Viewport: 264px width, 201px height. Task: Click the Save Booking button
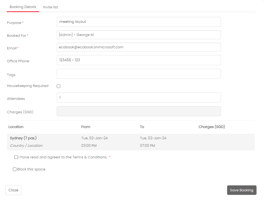tap(242, 190)
